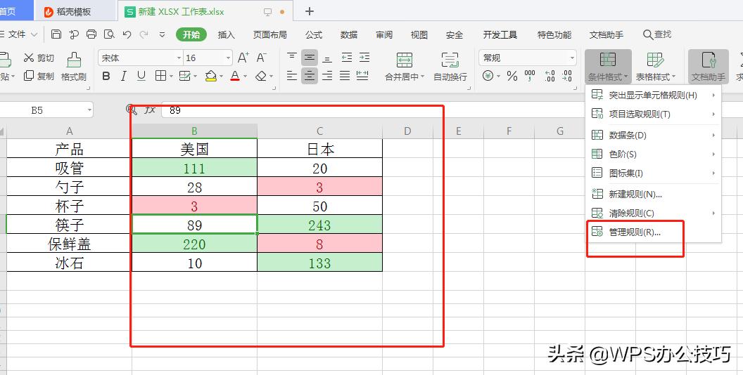Click the 视图 ribbon tab
This screenshot has height=375, width=743.
pyautogui.click(x=419, y=34)
